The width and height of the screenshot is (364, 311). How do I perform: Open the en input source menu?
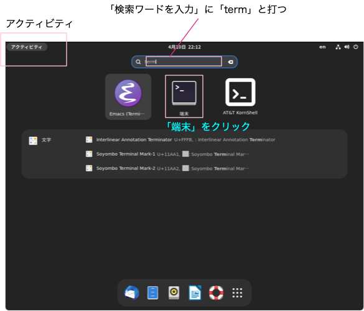point(322,47)
